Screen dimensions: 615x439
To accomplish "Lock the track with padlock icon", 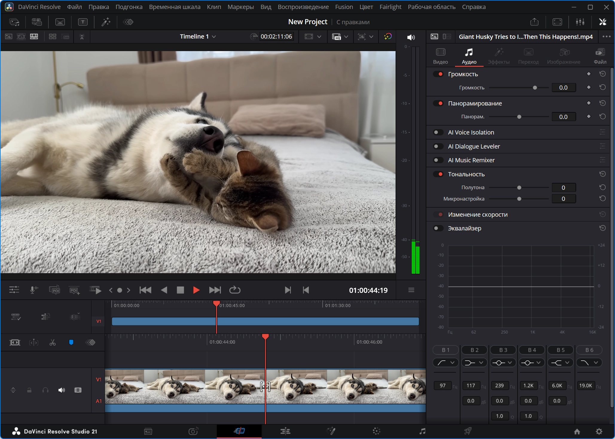I will point(29,390).
